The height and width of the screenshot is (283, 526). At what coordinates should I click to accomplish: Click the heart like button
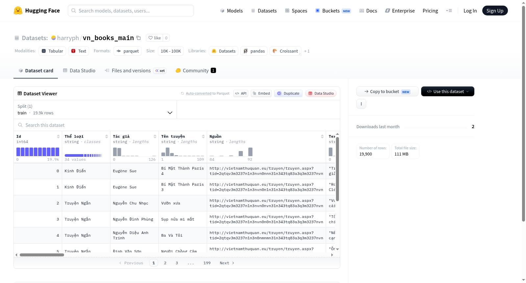click(155, 38)
